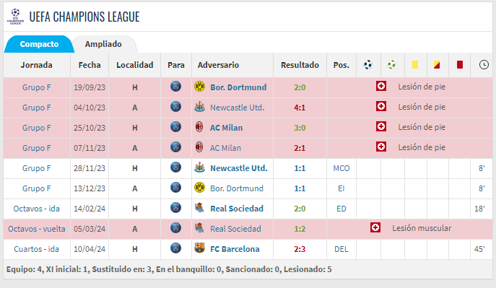Open the 2:3 result match report
This screenshot has width=496, height=288.
pyautogui.click(x=300, y=249)
